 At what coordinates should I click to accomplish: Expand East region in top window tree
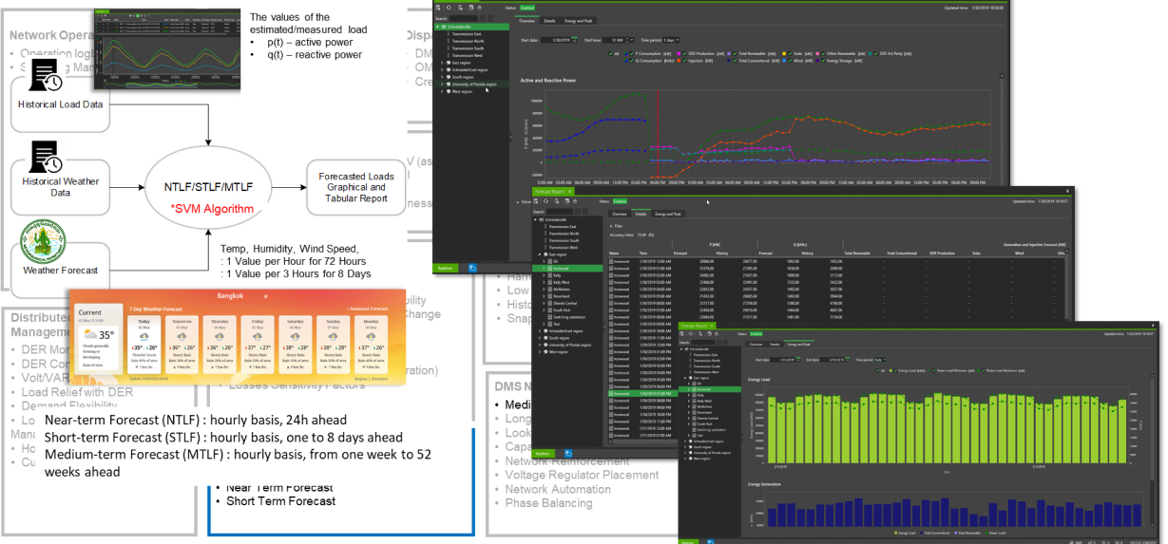[x=442, y=63]
